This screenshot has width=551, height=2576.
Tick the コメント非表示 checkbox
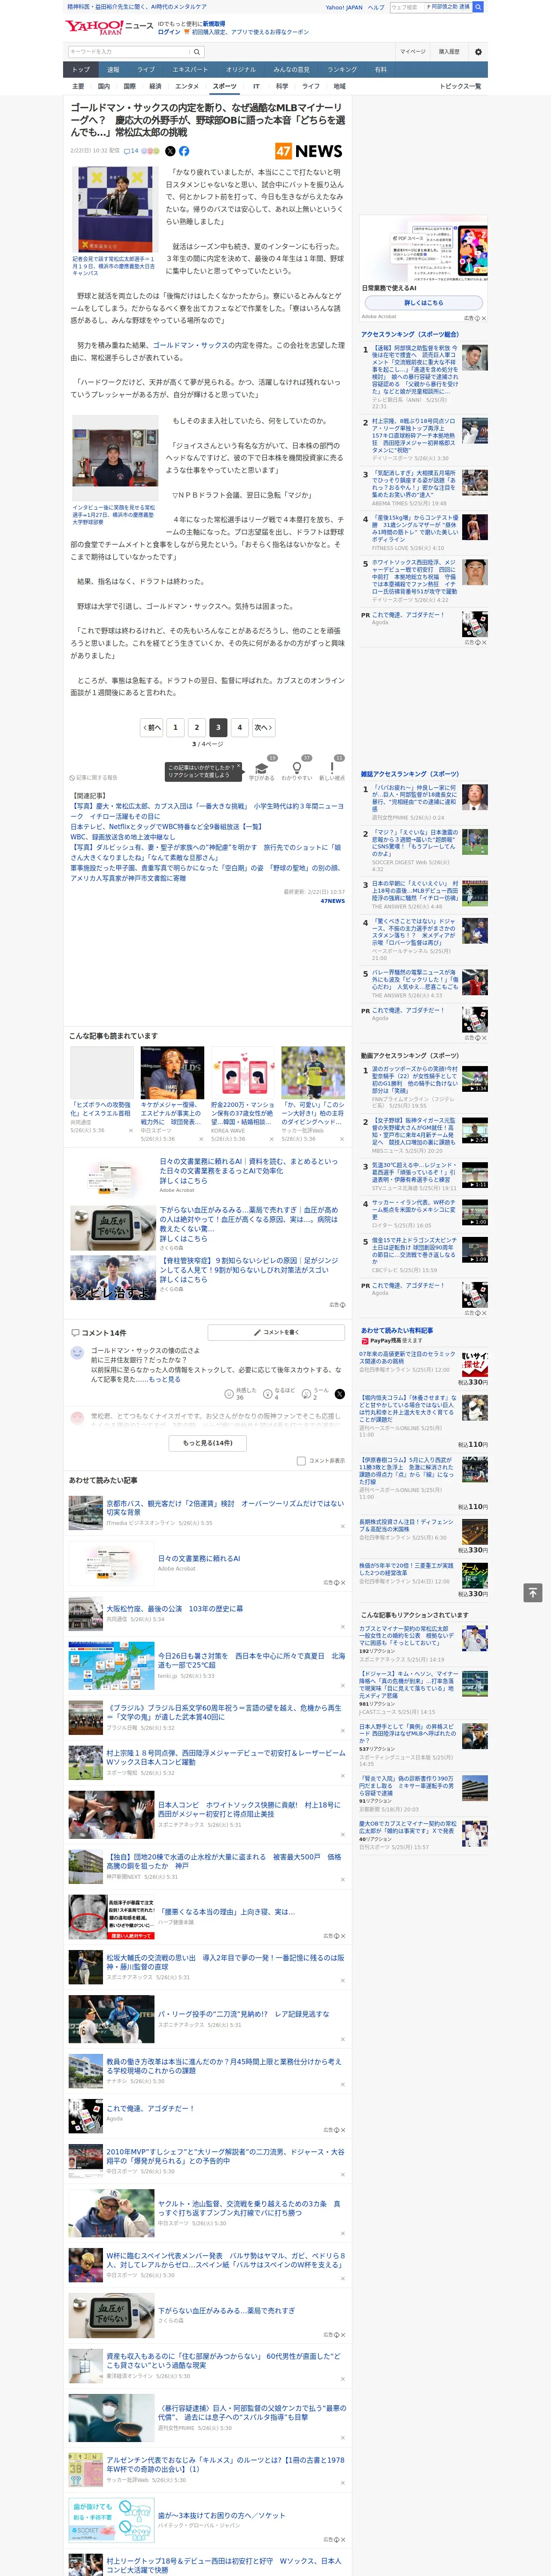(x=301, y=1461)
